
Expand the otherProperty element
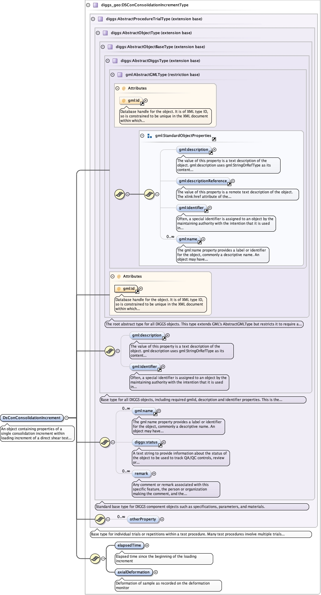[x=162, y=519]
